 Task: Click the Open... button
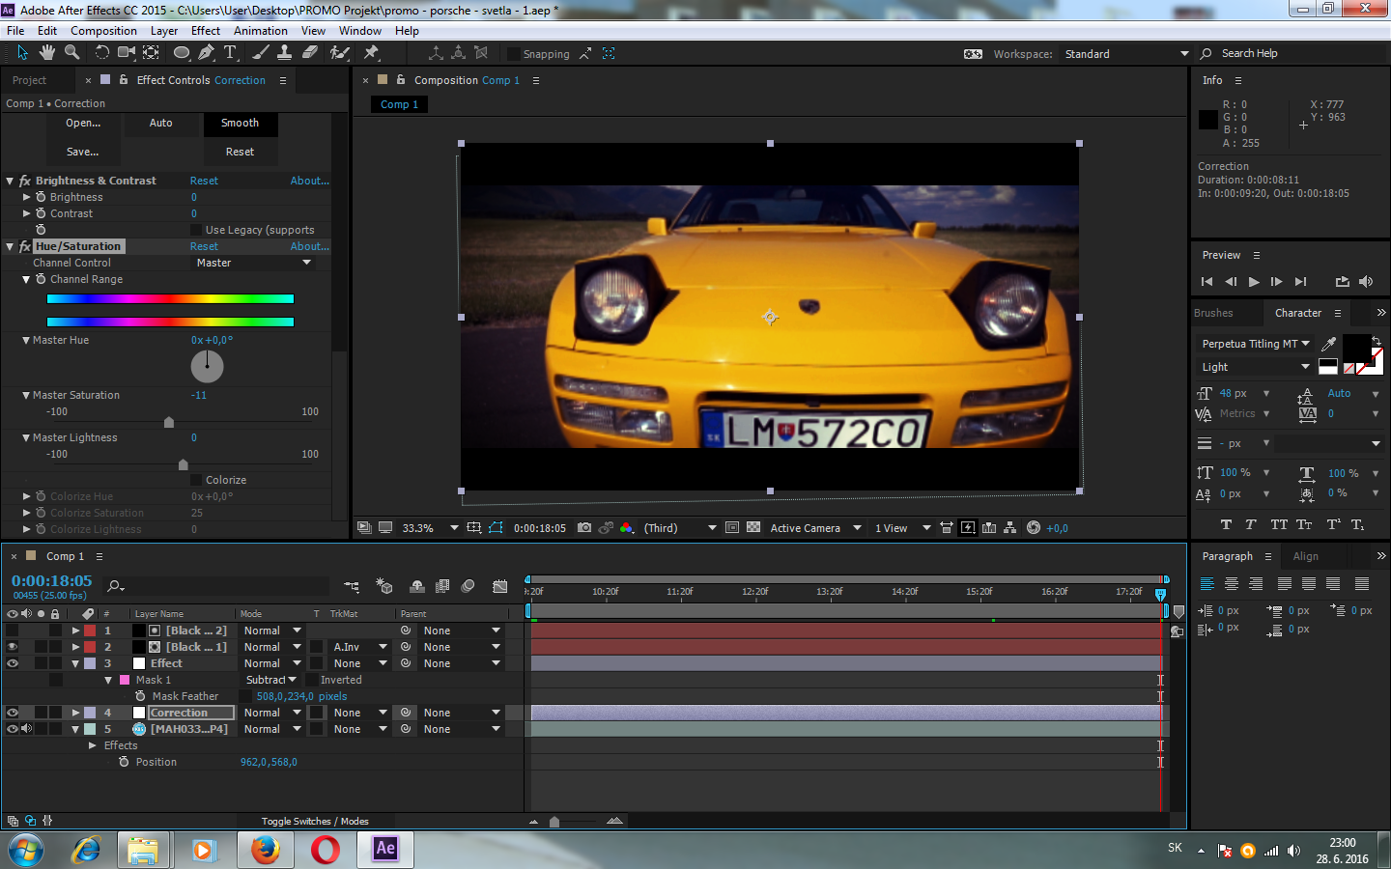[x=83, y=123]
